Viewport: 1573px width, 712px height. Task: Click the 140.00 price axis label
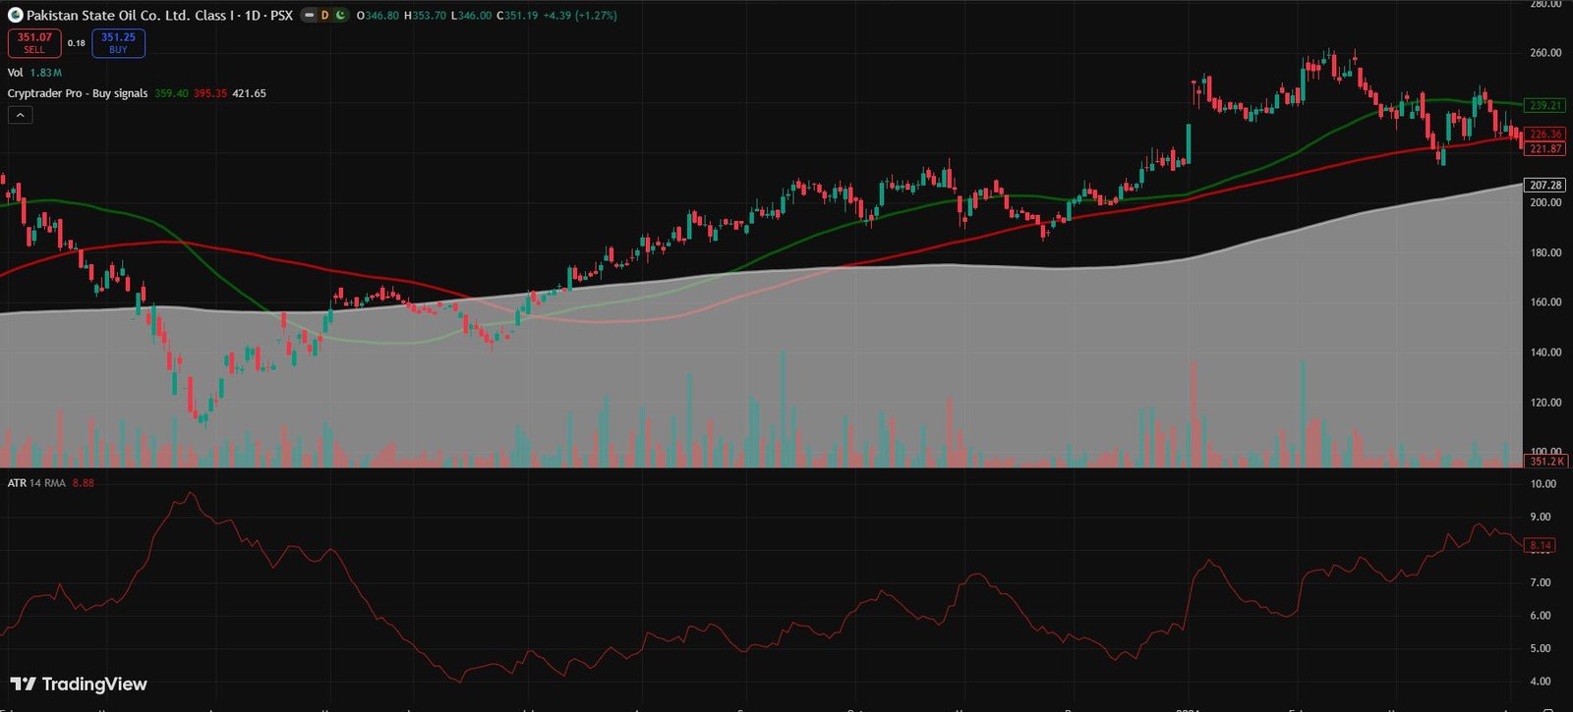point(1545,353)
